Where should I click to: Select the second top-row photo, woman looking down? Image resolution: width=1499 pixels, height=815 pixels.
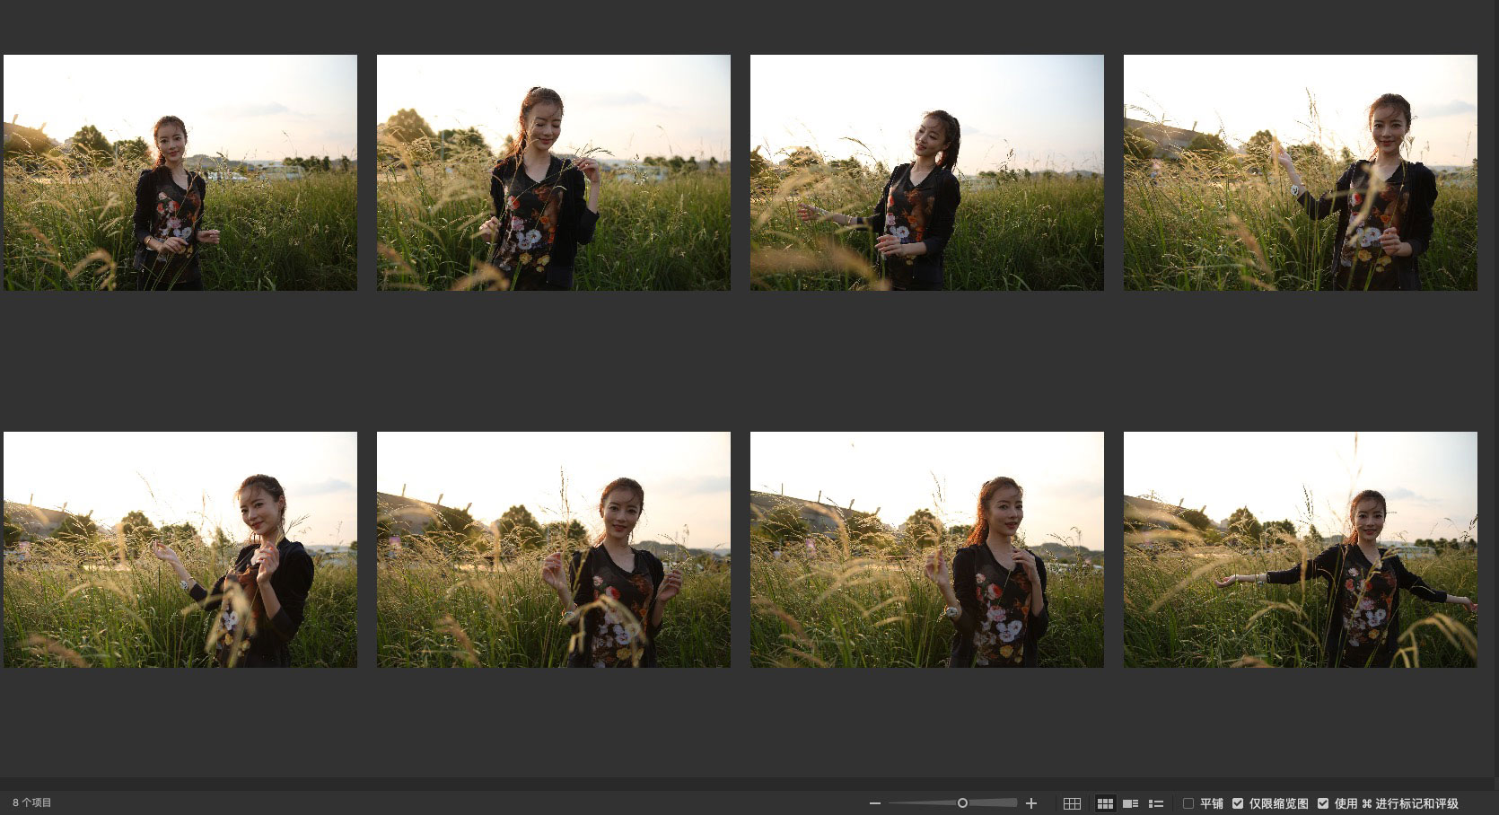(x=553, y=172)
